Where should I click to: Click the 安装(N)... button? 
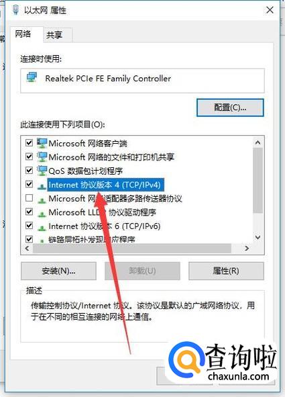58,271
